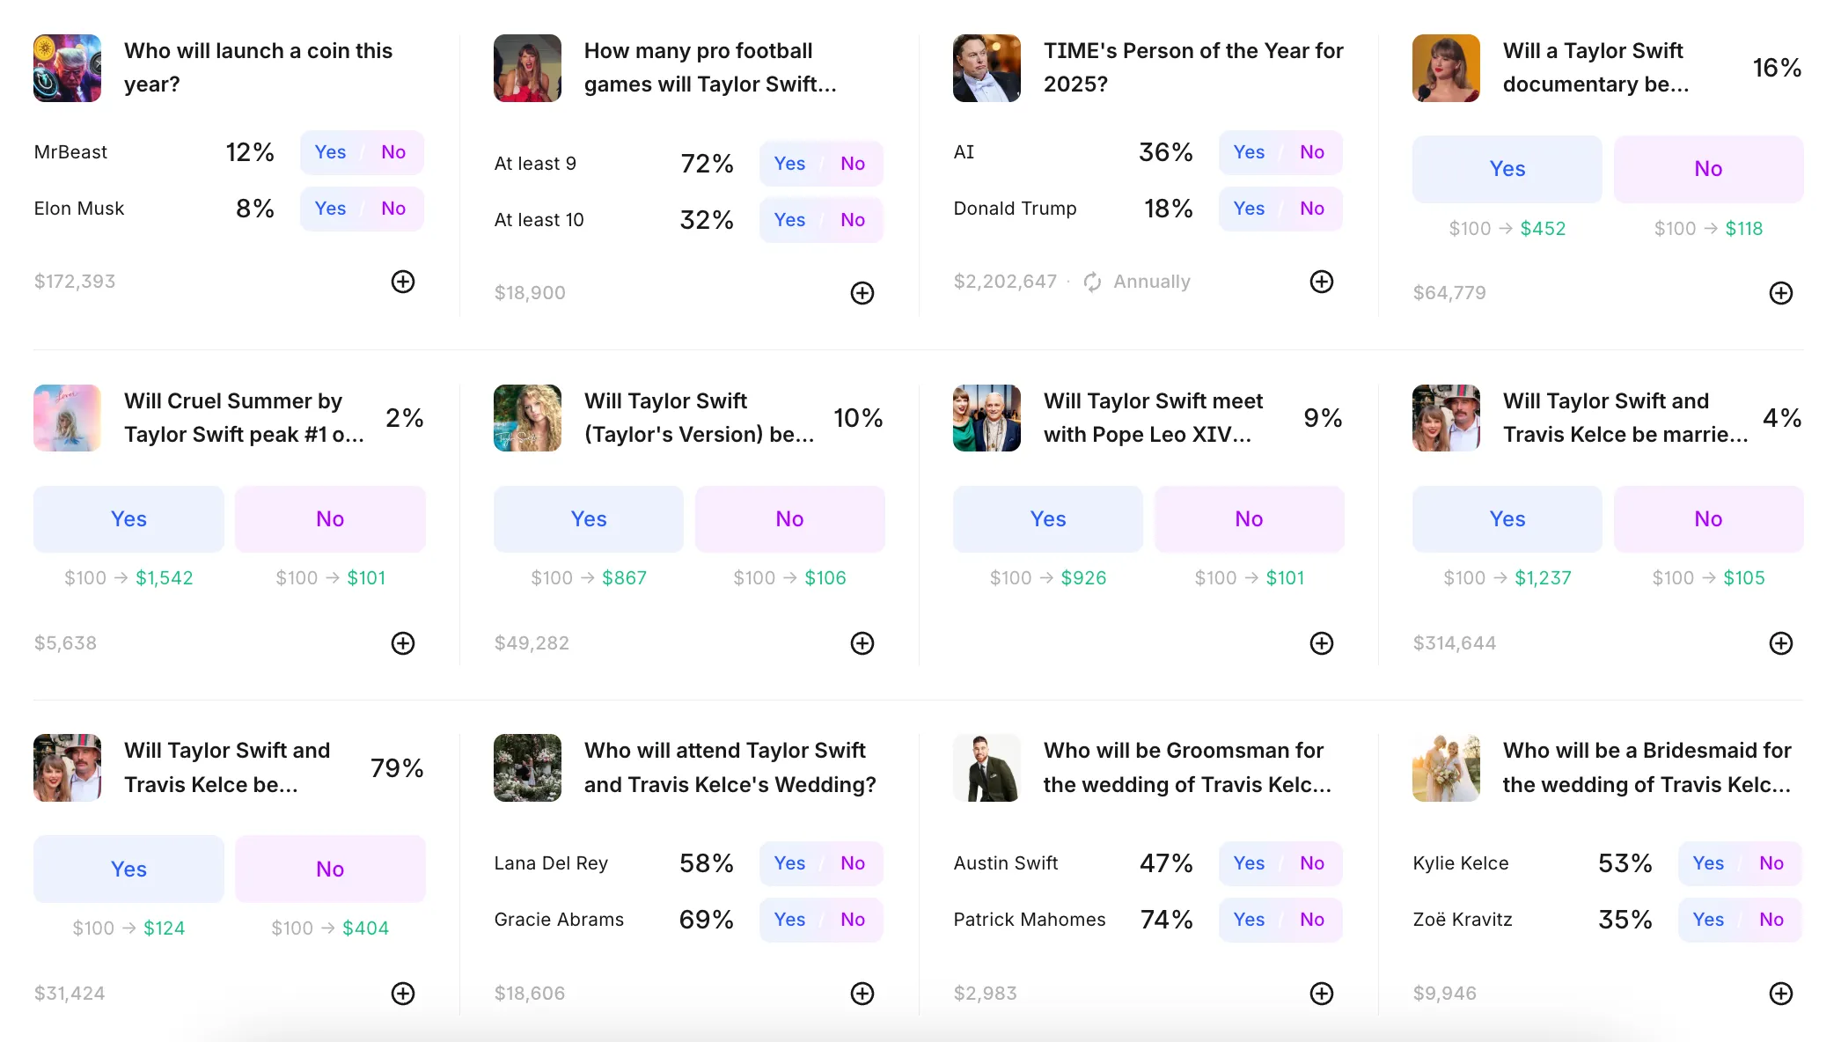Screen dimensions: 1841x1042
Task: Select Gracie Abrams outcome row label
Action: coord(559,920)
